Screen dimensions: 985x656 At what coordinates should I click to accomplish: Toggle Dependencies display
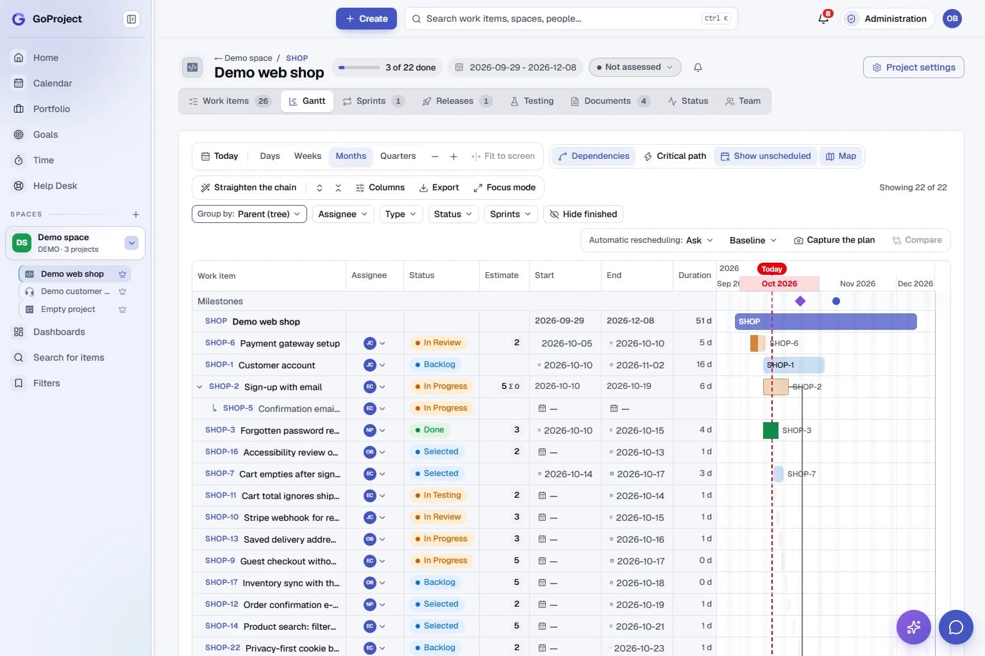594,156
